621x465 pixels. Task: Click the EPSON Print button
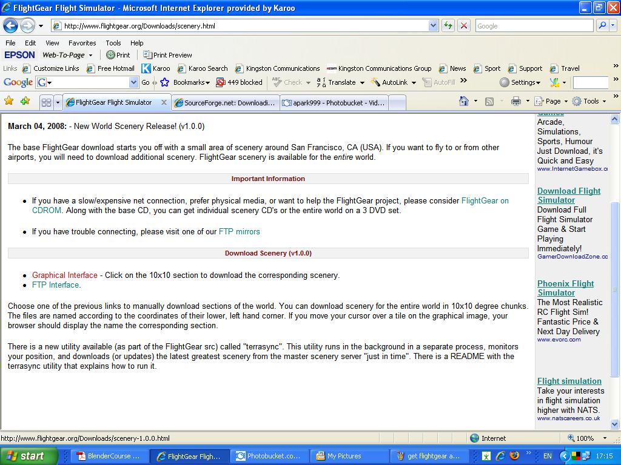[118, 55]
